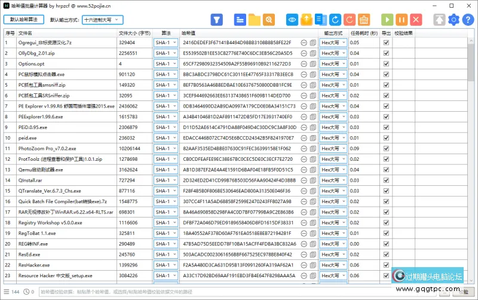Click ellipsis icon in Options.opt row
This screenshot has height=300, width=478.
pyautogui.click(x=304, y=64)
